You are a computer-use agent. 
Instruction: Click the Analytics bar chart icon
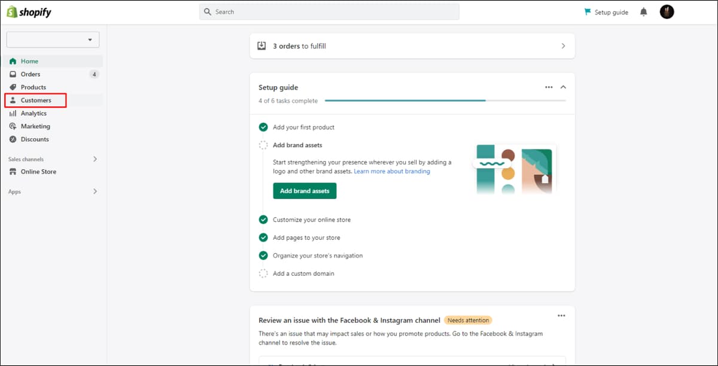pyautogui.click(x=13, y=114)
